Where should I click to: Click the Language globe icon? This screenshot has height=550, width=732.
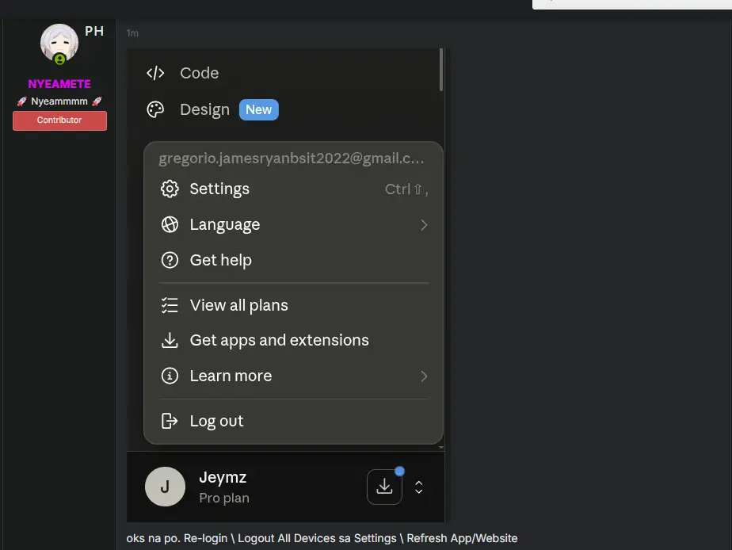coord(170,224)
